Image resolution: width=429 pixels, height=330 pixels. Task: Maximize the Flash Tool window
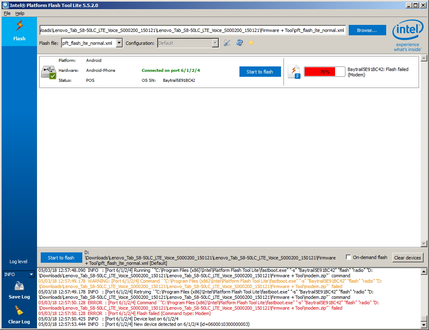[416, 5]
